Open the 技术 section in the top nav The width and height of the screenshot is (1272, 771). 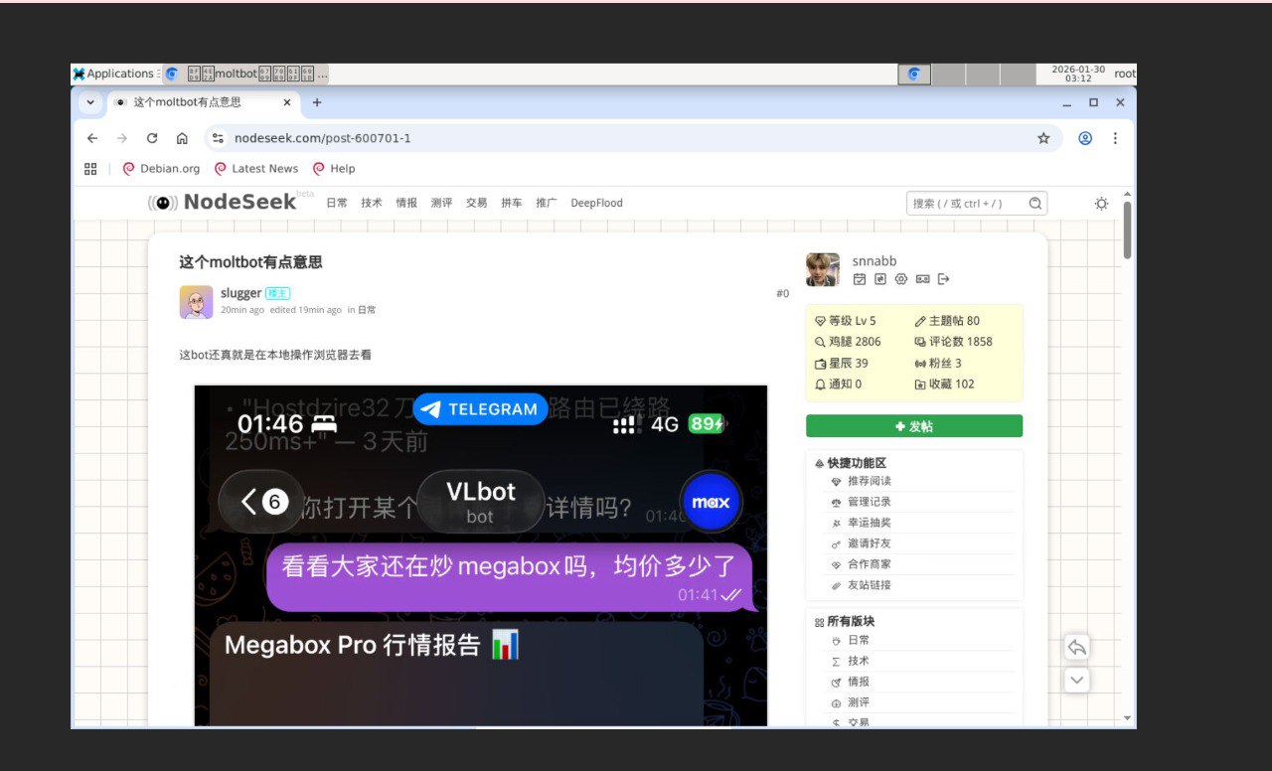(x=372, y=203)
